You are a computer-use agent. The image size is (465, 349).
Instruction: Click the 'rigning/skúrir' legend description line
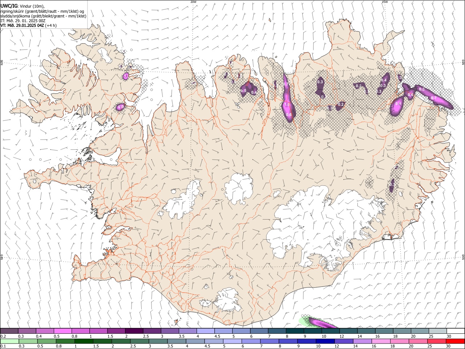pos(43,11)
